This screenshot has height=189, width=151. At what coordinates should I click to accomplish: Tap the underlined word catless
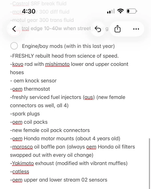coord(21,172)
